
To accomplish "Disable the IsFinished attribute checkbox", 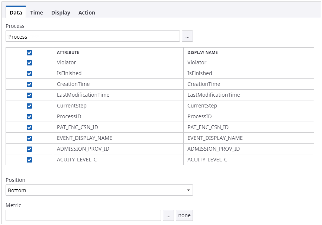I will coord(29,74).
